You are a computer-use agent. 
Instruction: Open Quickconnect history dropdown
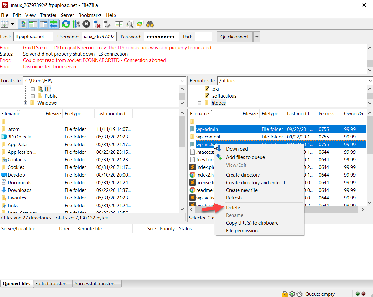point(257,37)
